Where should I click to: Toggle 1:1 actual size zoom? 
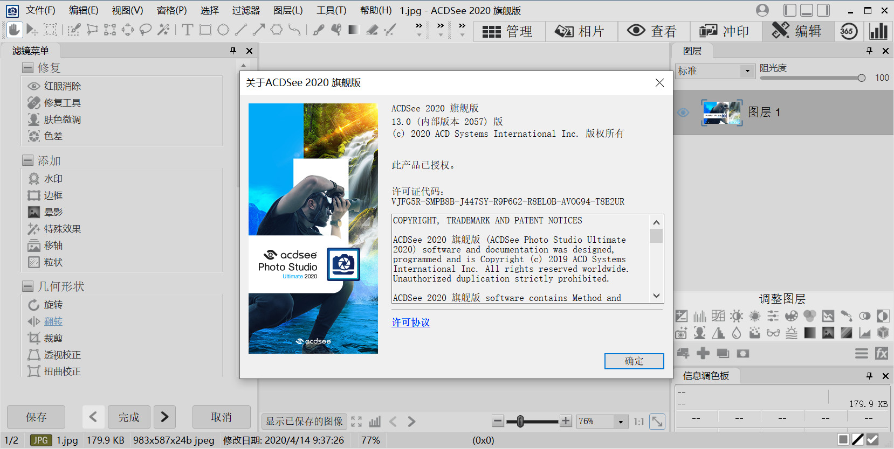coord(639,422)
